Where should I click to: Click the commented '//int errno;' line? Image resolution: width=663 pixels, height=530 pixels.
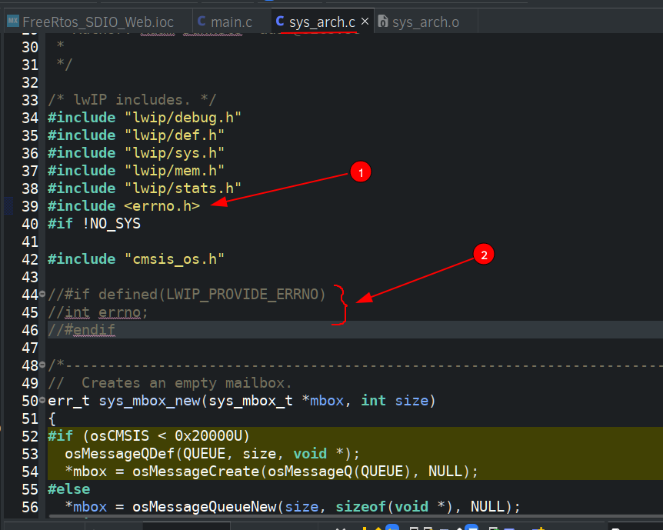coord(98,312)
